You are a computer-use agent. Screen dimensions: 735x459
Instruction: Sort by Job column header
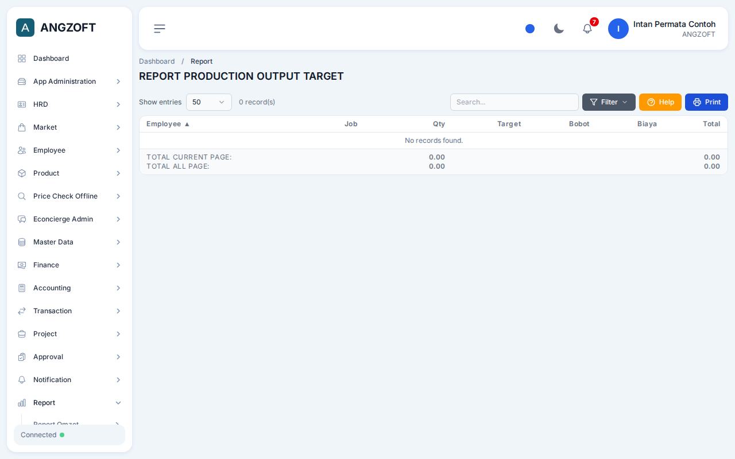[351, 124]
